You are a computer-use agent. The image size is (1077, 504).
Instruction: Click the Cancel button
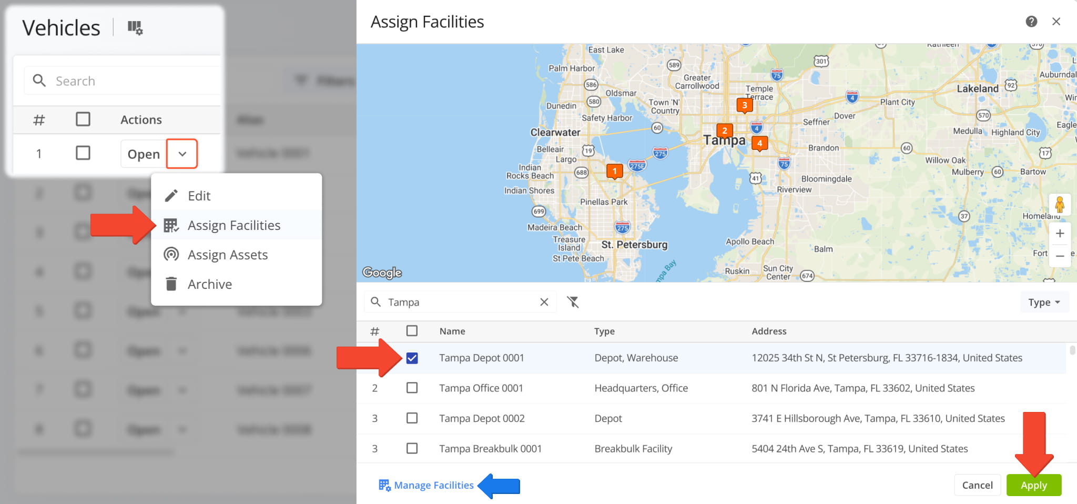pyautogui.click(x=977, y=485)
